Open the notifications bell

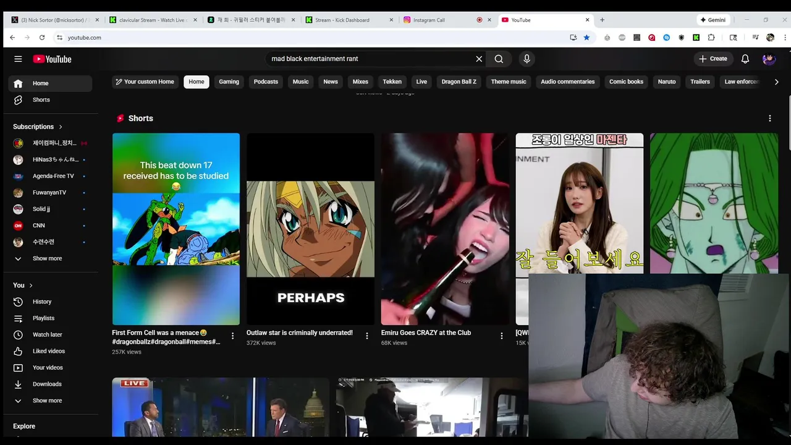point(745,59)
